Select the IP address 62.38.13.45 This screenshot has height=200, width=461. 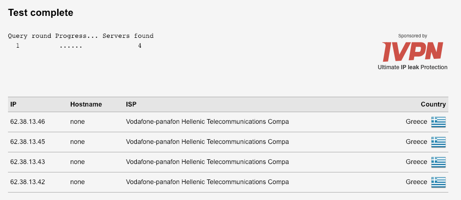[28, 142]
